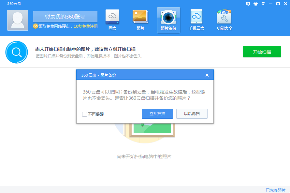The width and height of the screenshot is (290, 193).
Task: Close the 360云盘 main window
Action: [285, 4]
